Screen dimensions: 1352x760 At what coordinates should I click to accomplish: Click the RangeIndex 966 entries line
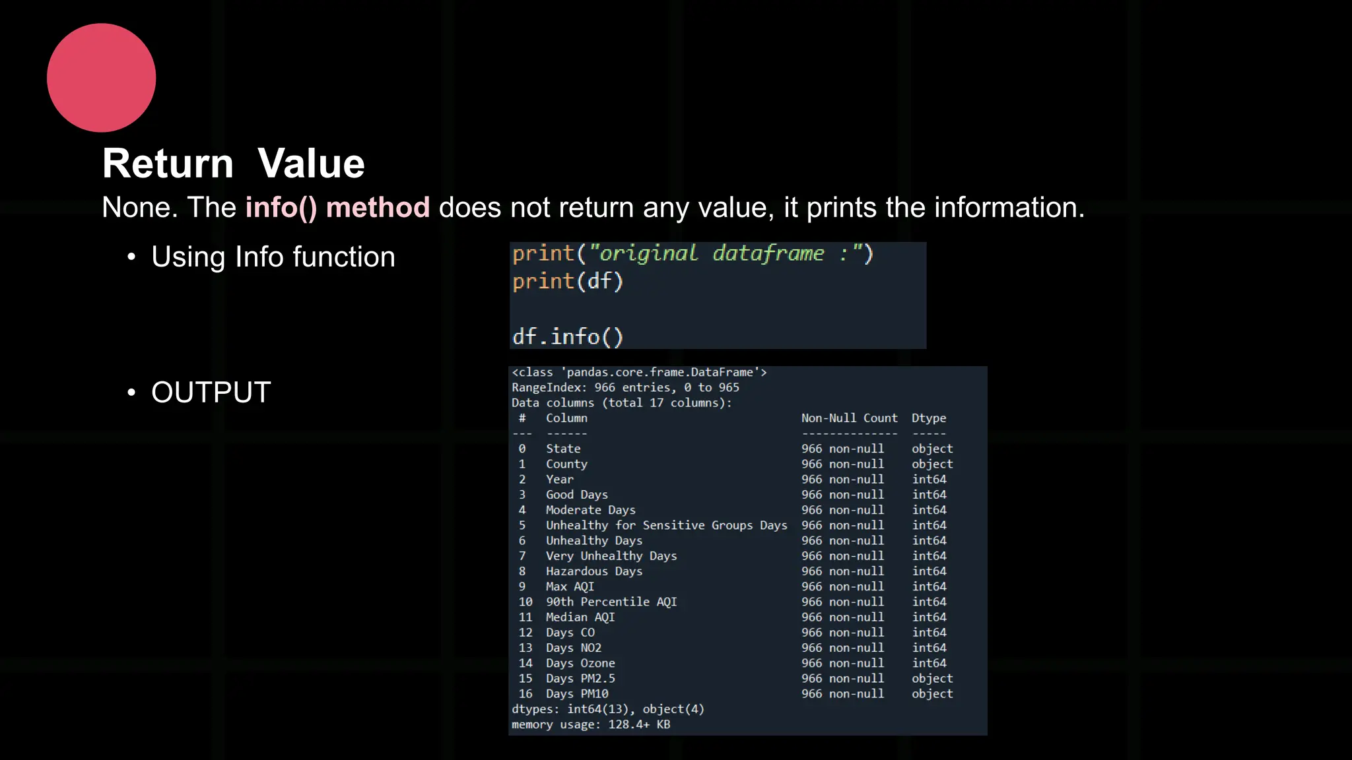(625, 388)
